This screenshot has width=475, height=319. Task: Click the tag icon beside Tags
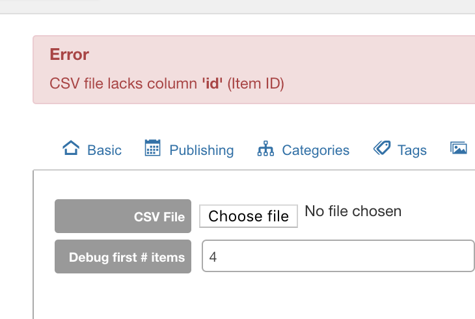382,148
